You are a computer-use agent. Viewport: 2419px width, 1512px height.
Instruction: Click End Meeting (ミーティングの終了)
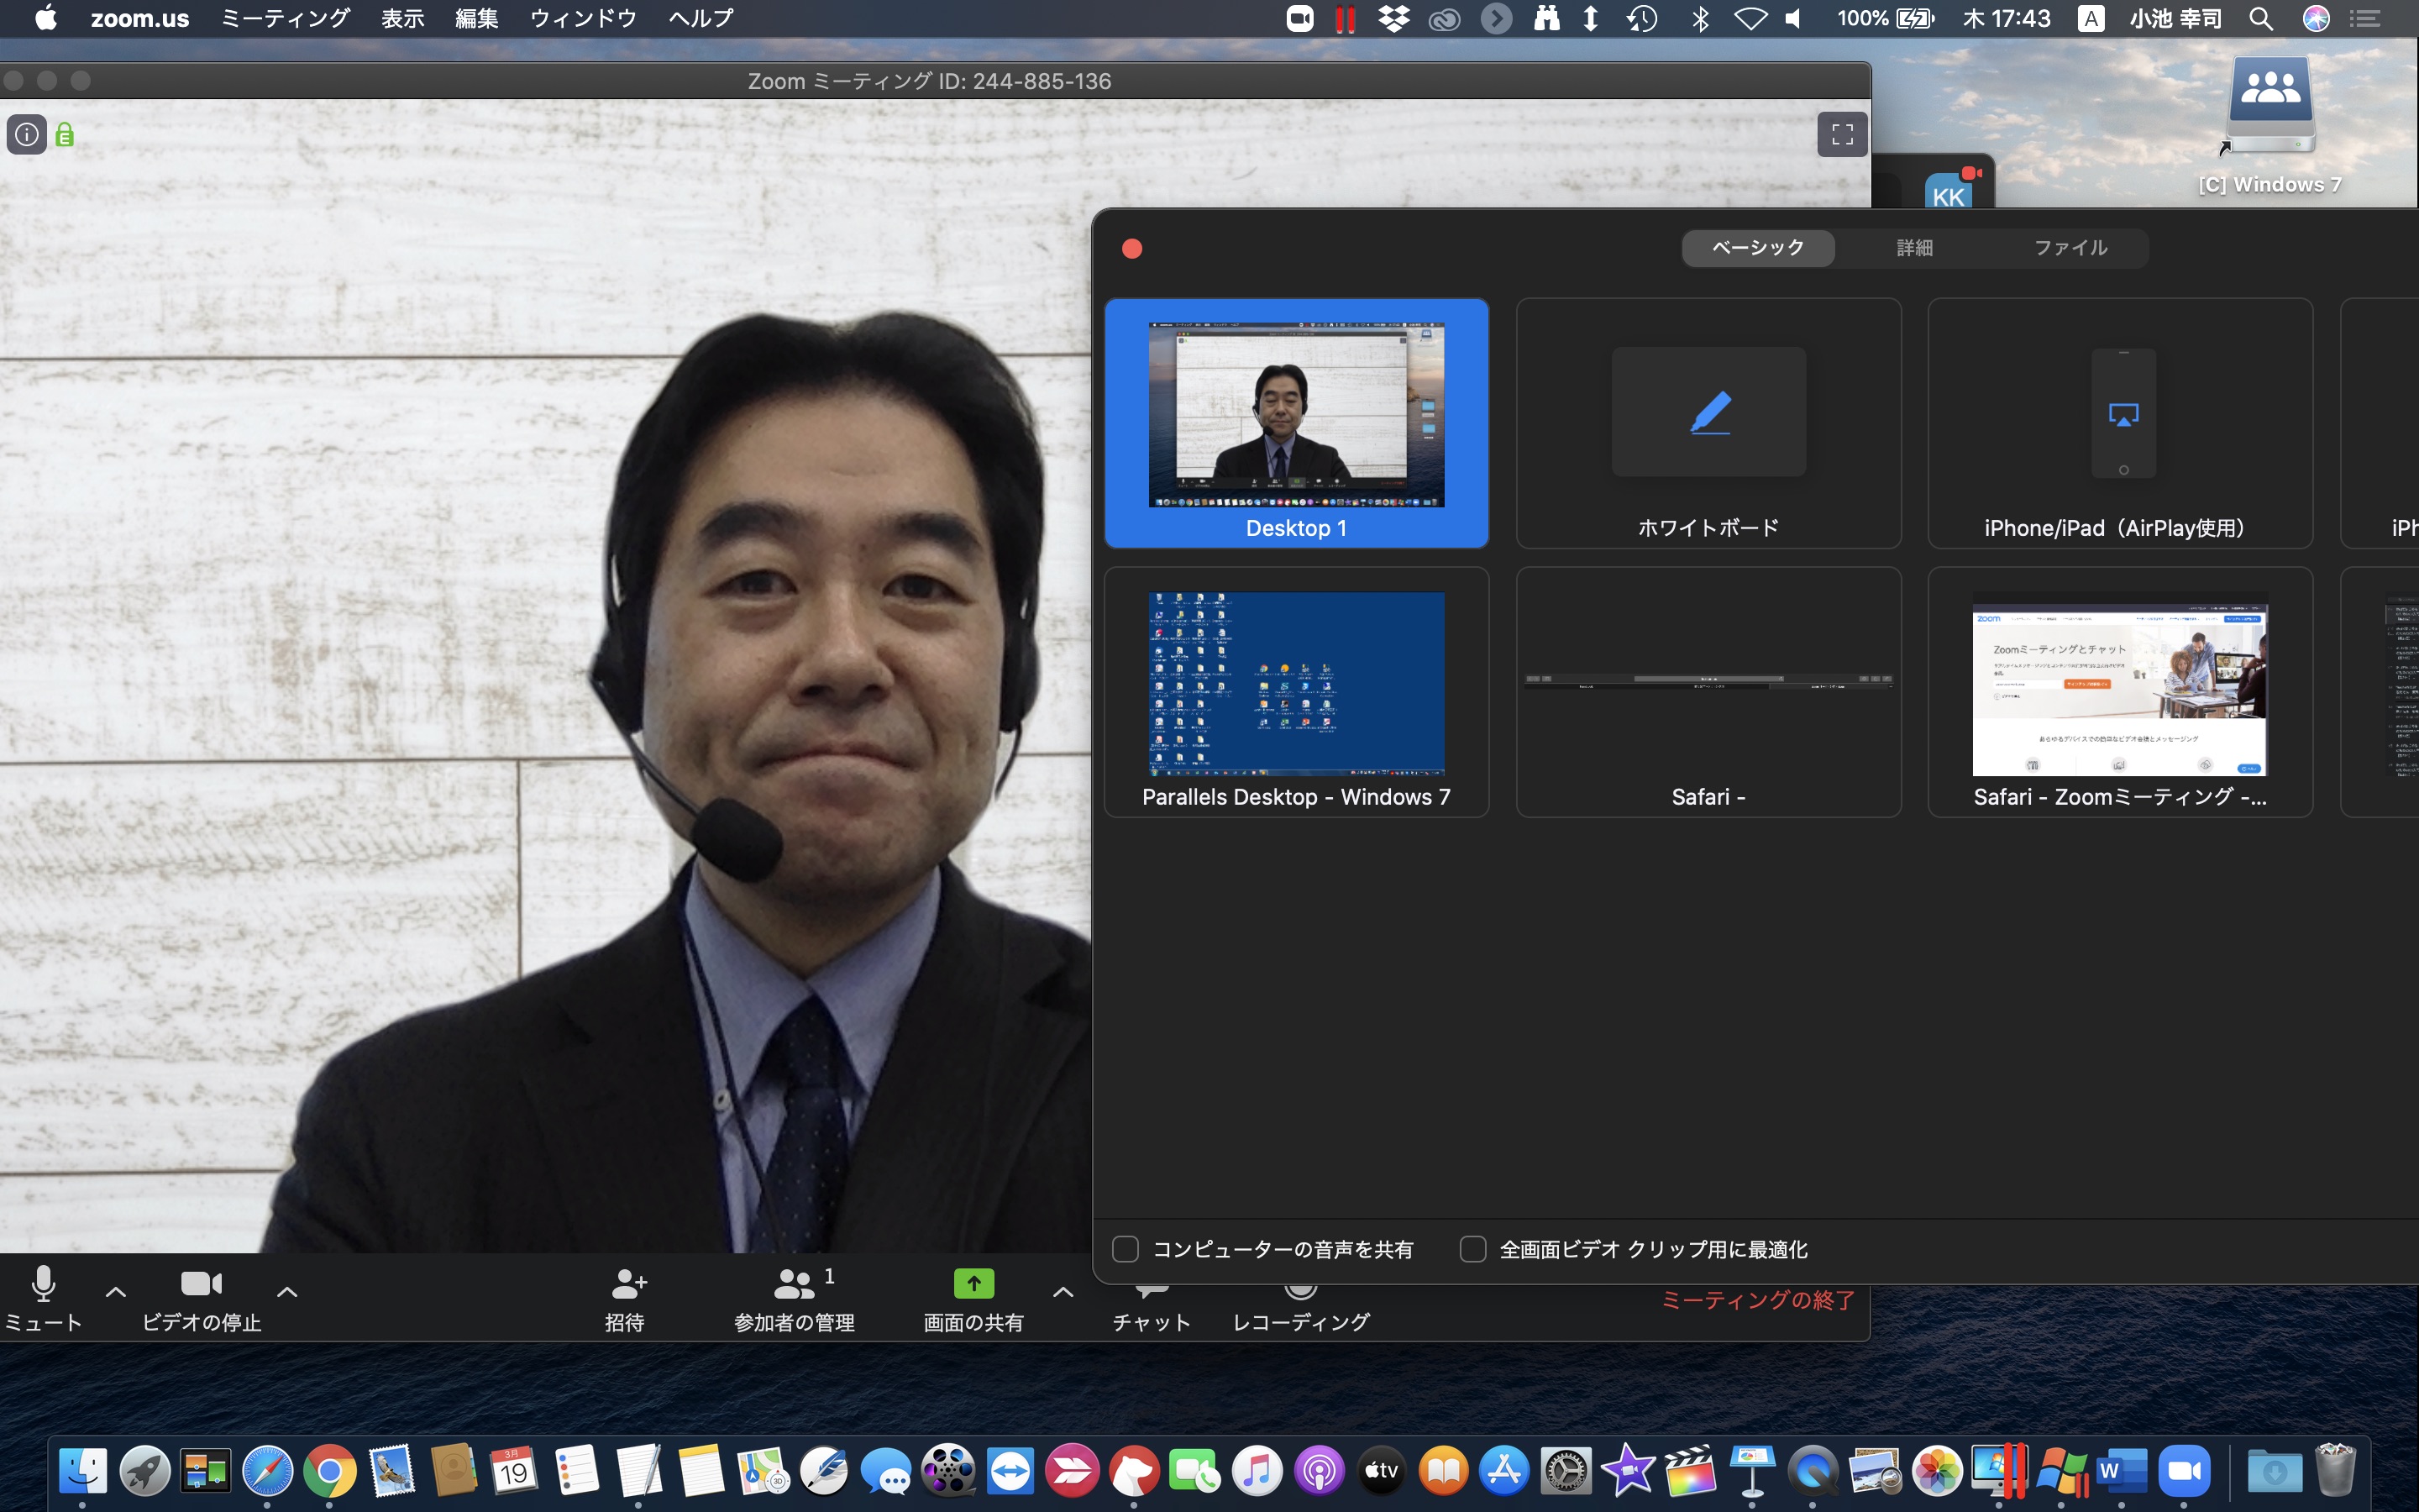[x=1758, y=1300]
